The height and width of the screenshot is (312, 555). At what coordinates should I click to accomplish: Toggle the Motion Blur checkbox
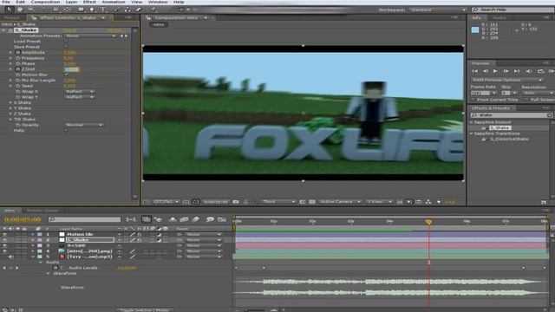point(66,75)
